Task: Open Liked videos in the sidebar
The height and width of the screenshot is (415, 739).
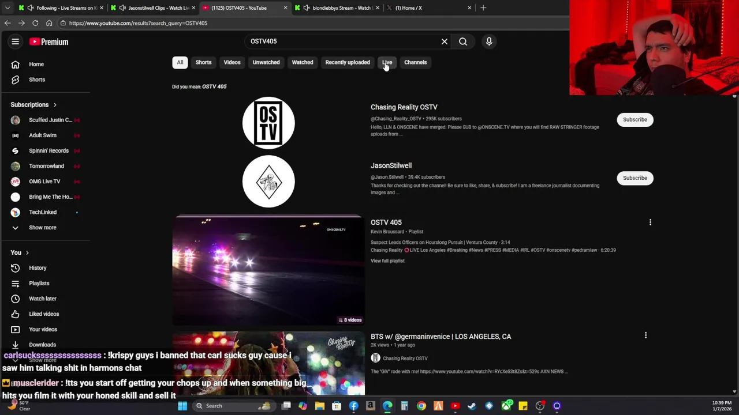Action: (x=45, y=314)
